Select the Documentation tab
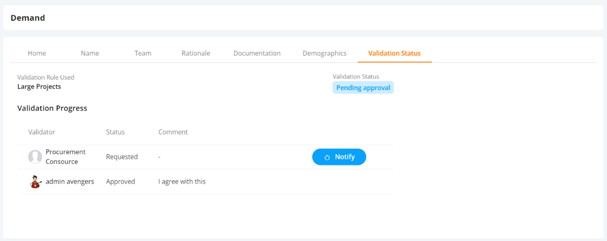The image size is (607, 241). point(257,53)
